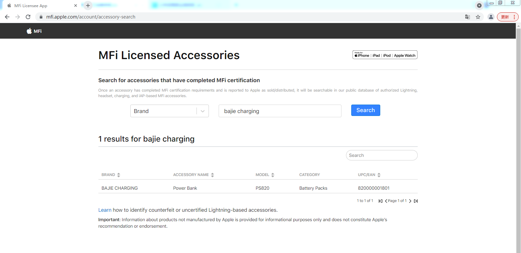Viewport: 521px width, 253px height.
Task: Click the 820000001801 UPC value
Action: point(374,188)
